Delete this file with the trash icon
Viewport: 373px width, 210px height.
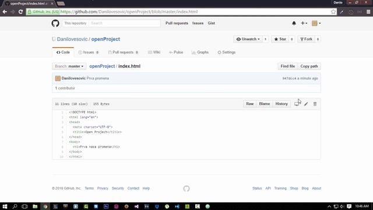[315, 104]
